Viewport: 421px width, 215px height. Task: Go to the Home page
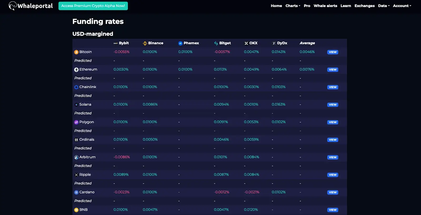(276, 6)
